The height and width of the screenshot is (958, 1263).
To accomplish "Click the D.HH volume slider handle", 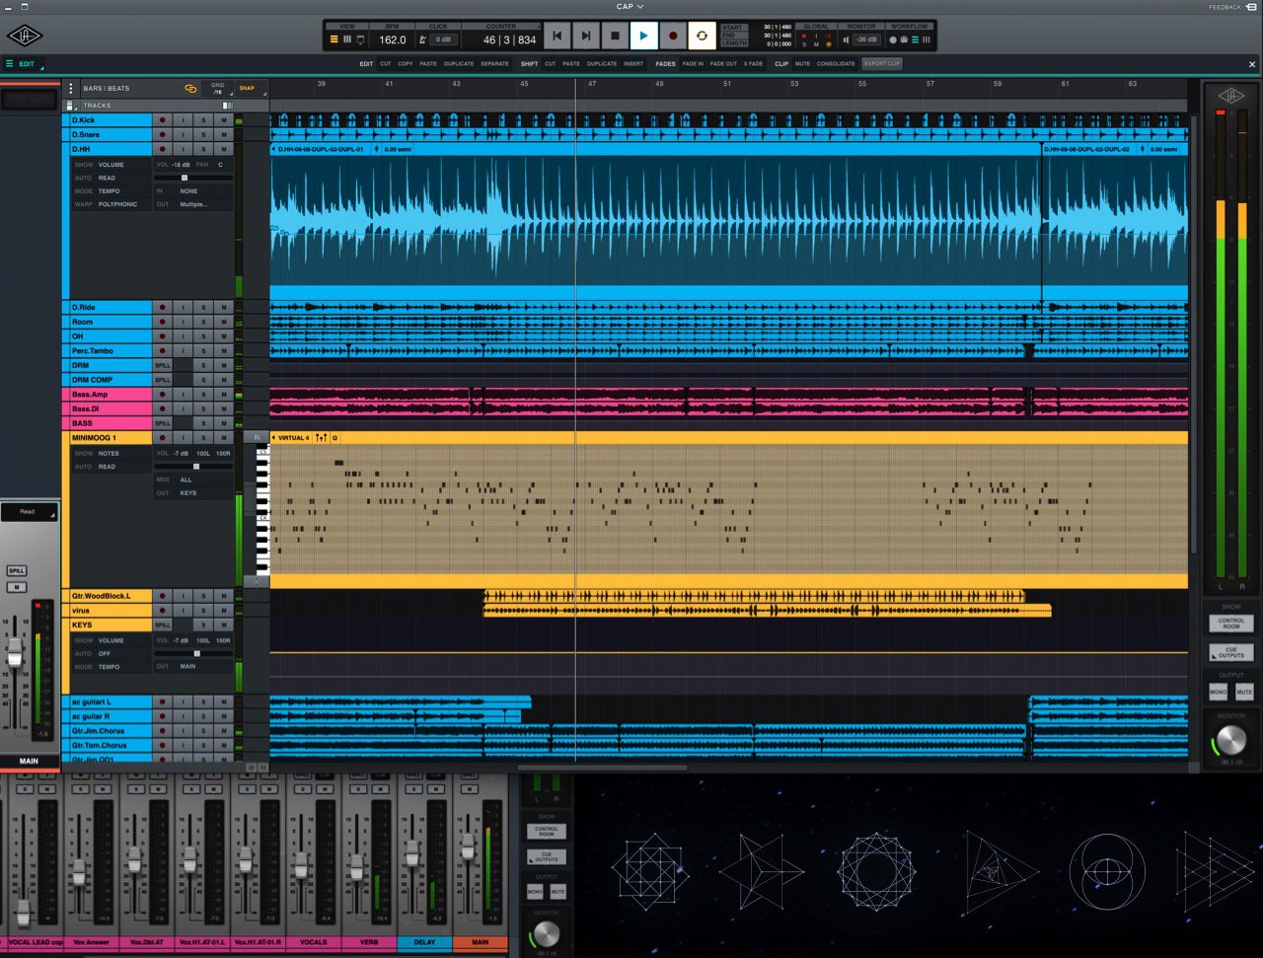I will point(185,178).
